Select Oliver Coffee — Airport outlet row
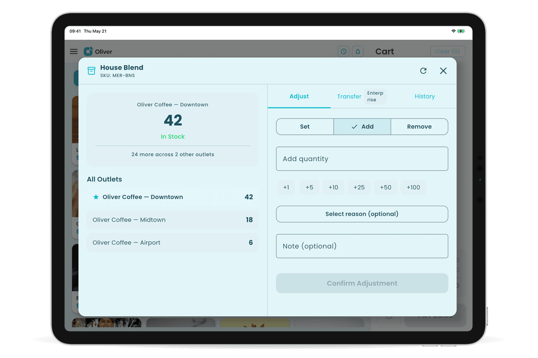The image size is (538, 358). tap(172, 243)
